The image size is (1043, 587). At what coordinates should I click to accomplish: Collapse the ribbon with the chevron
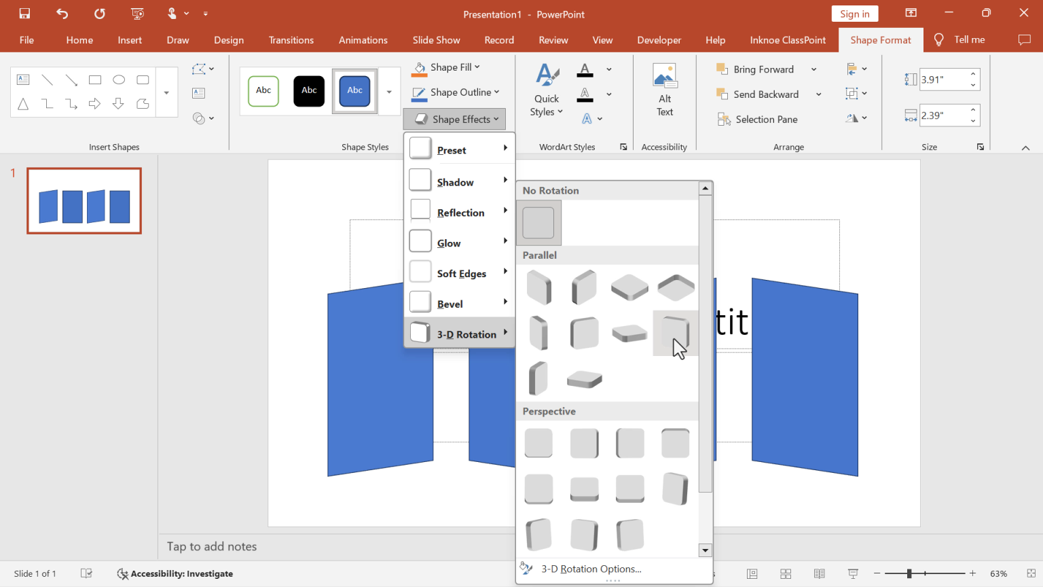1025,147
